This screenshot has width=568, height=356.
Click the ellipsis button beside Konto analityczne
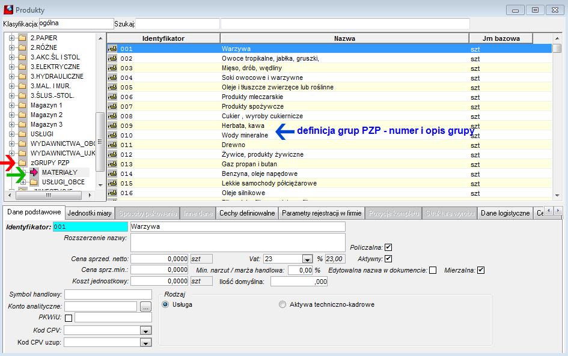pyautogui.click(x=145, y=307)
